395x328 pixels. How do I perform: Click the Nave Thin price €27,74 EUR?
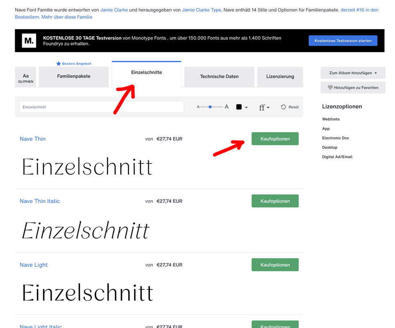pyautogui.click(x=169, y=139)
